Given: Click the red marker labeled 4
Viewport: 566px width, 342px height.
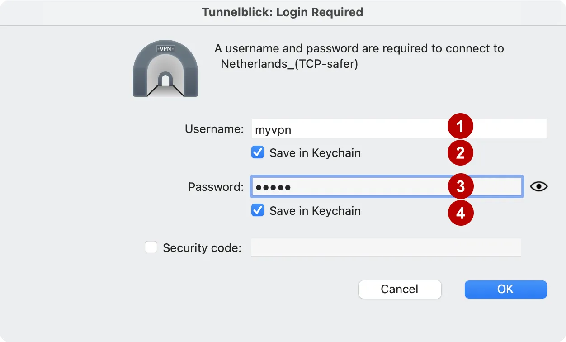Looking at the screenshot, I should pos(461,213).
